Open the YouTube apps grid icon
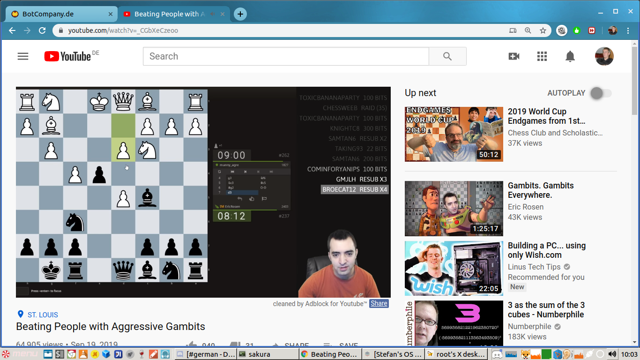The height and width of the screenshot is (360, 640). click(x=542, y=56)
